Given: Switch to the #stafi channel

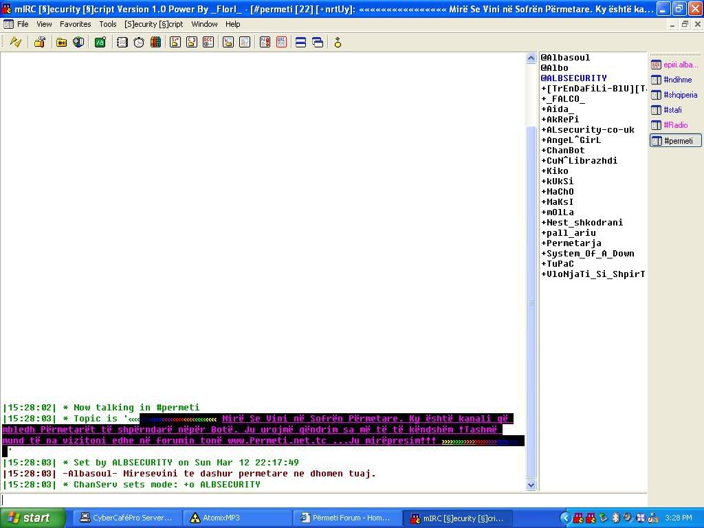Looking at the screenshot, I should point(675,110).
